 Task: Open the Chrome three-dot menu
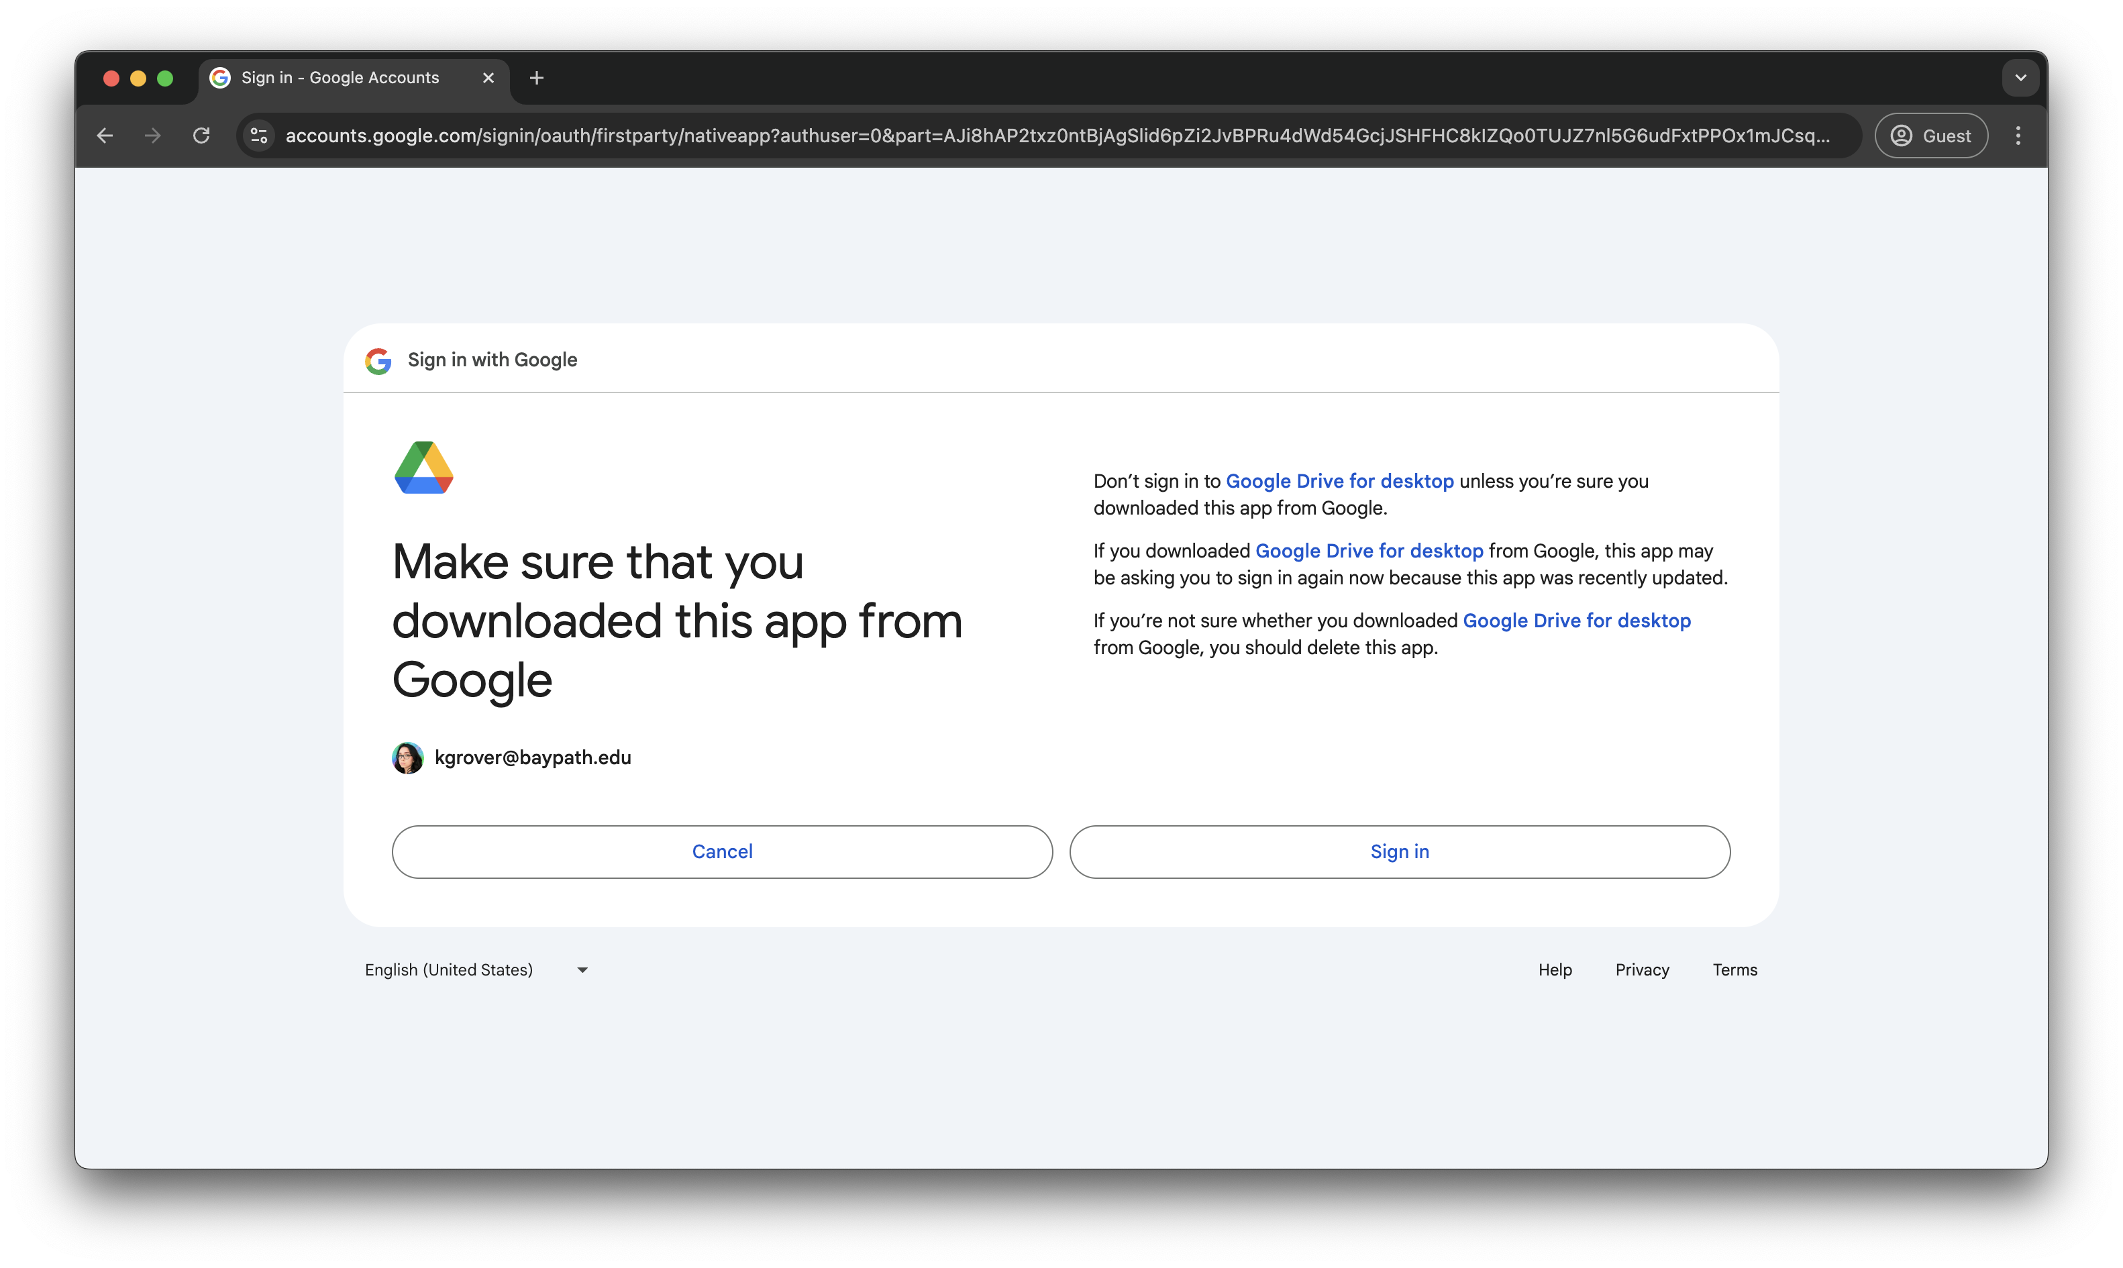2018,136
